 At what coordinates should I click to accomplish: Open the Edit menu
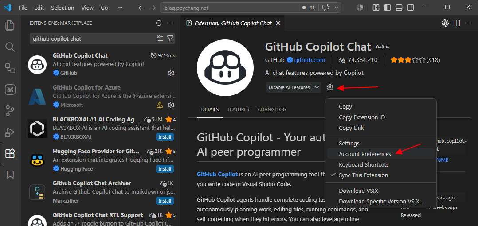[x=39, y=8]
